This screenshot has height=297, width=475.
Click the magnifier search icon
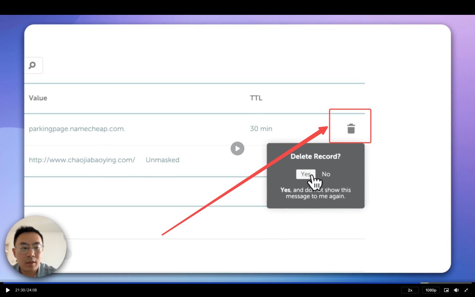[32, 66]
